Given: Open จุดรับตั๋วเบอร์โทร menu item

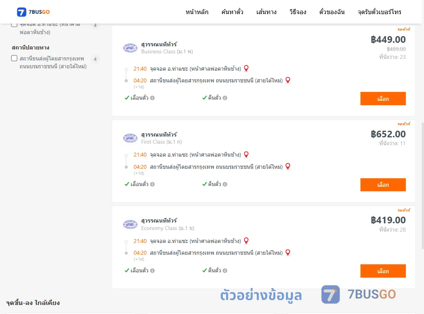Looking at the screenshot, I should [379, 12].
